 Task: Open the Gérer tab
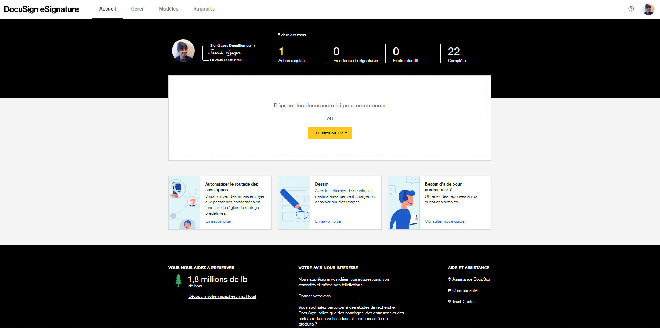tap(137, 9)
